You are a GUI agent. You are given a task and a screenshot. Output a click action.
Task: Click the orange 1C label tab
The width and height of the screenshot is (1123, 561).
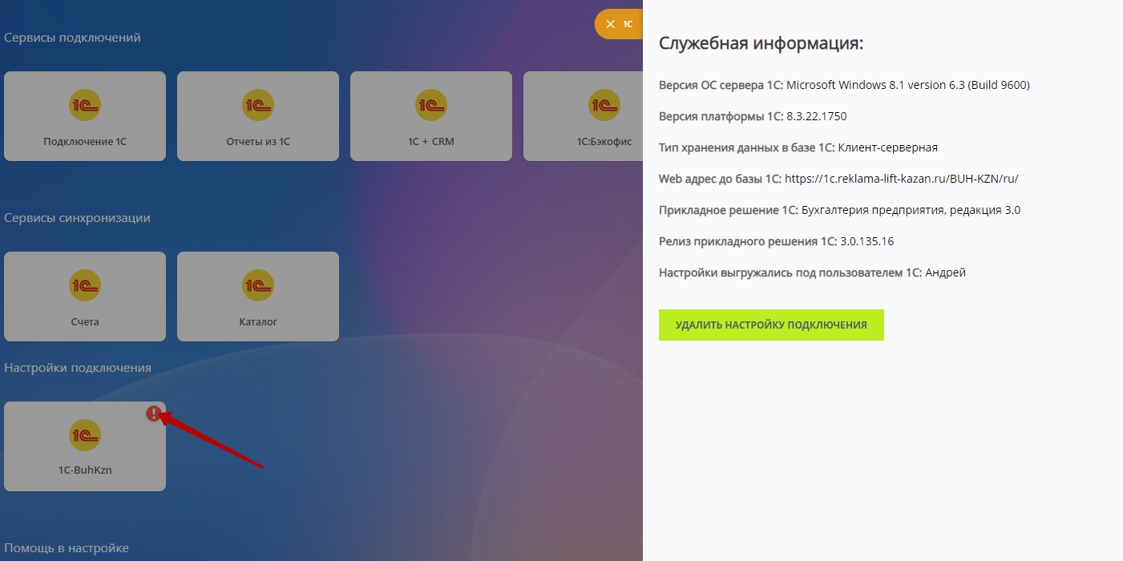tap(628, 24)
